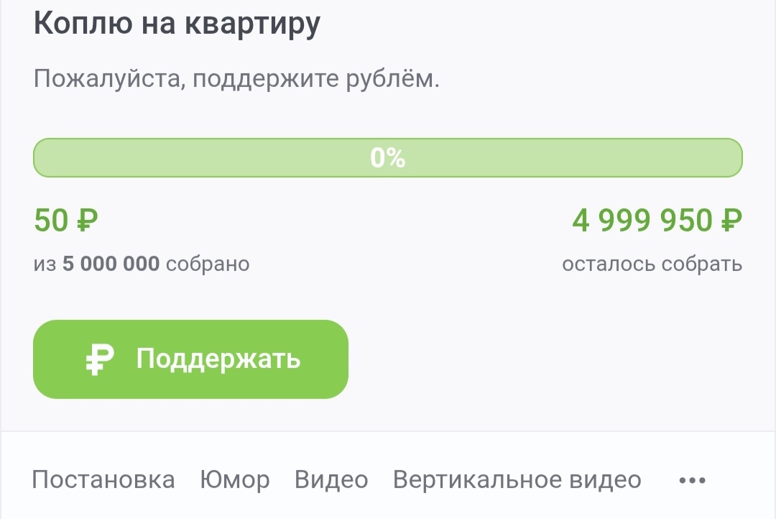776x519 pixels.
Task: Click the bold 5 000 000 goal amount
Action: coord(111,264)
